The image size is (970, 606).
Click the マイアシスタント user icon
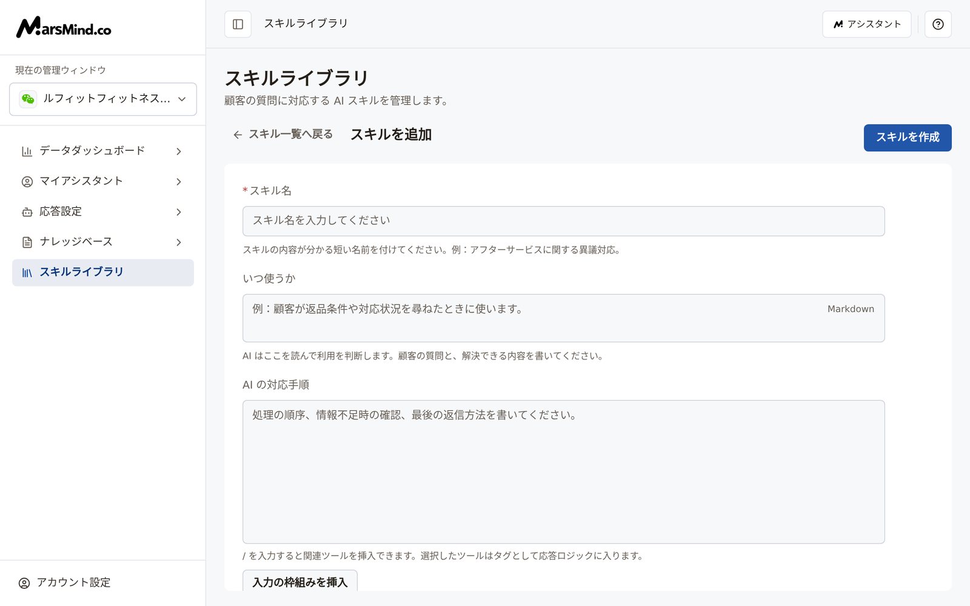(x=27, y=181)
